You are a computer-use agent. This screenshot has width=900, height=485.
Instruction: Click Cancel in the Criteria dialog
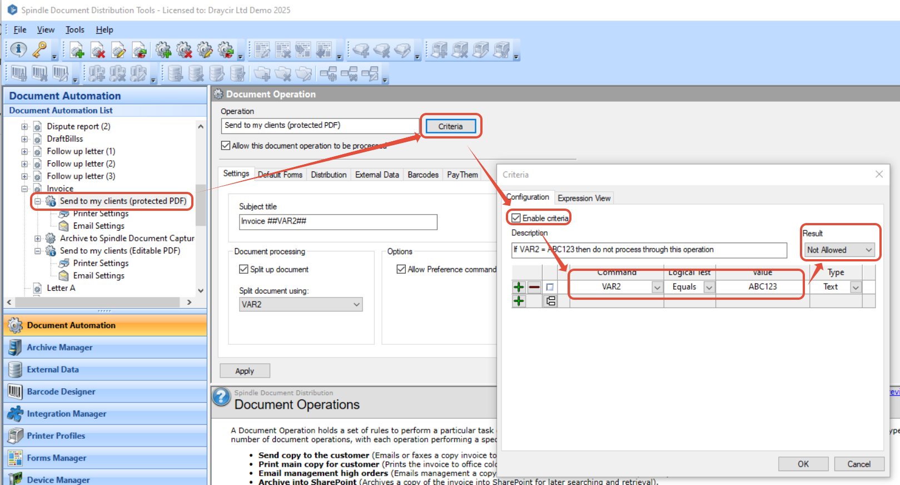click(x=859, y=464)
